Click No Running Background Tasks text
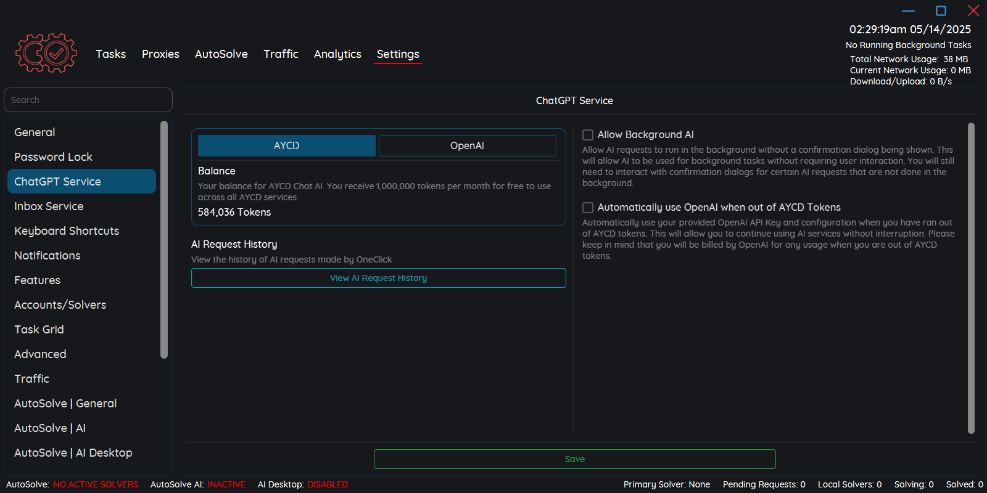This screenshot has height=493, width=987. [x=908, y=45]
